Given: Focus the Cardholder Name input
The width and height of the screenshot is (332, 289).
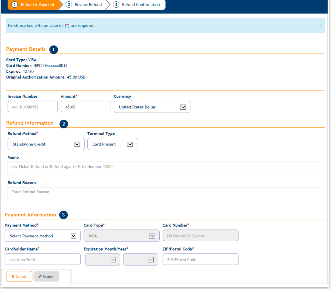Looking at the screenshot, I should click(x=43, y=260).
